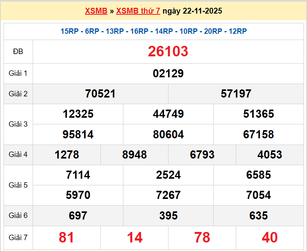Image resolution: width=307 pixels, height=251 pixels.
Task: Click the lottery codes line starting 15RP
Action: [153, 31]
